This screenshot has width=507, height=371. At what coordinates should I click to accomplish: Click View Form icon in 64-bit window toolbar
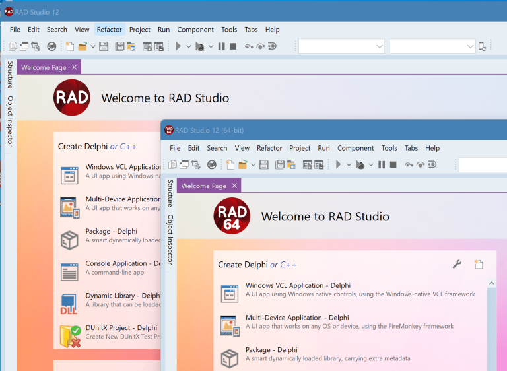coord(184,164)
